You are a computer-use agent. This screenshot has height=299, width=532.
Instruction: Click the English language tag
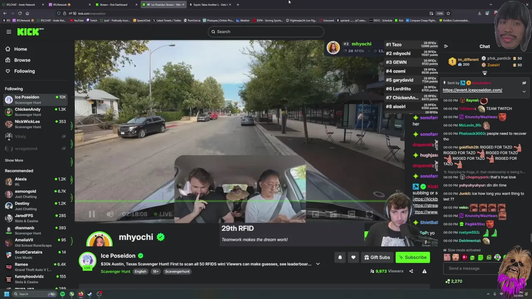[x=140, y=272]
